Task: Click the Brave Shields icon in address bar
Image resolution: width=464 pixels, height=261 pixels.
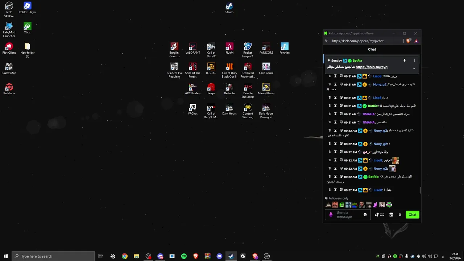Action: (x=409, y=41)
